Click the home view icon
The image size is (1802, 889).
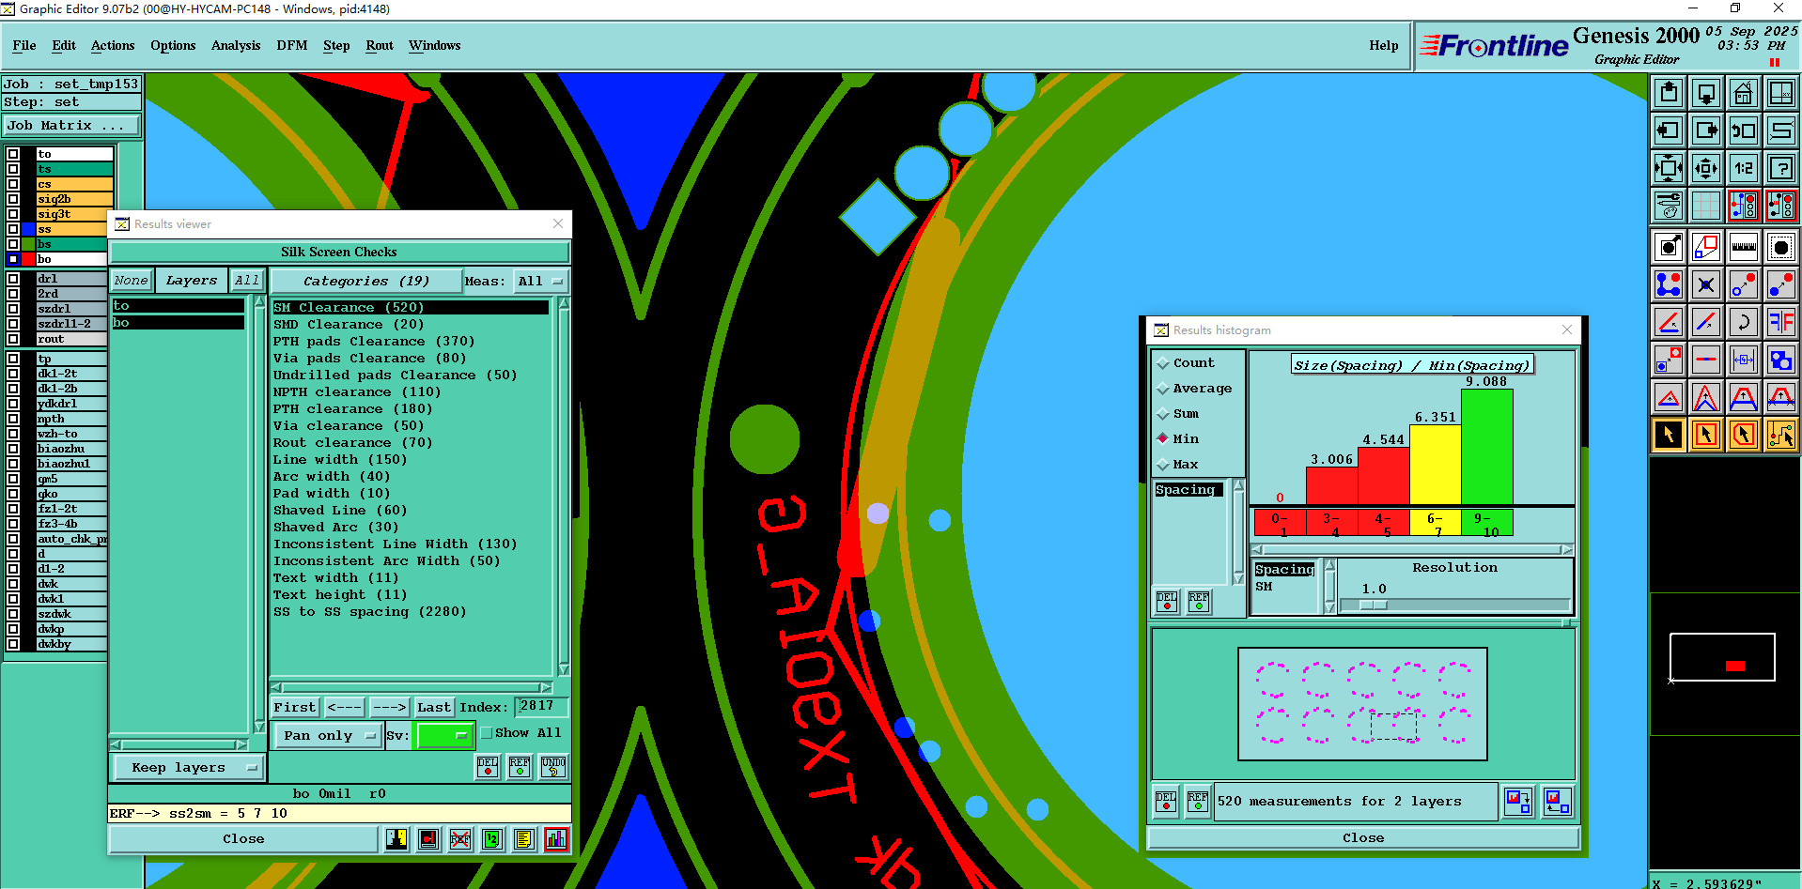tap(1744, 93)
